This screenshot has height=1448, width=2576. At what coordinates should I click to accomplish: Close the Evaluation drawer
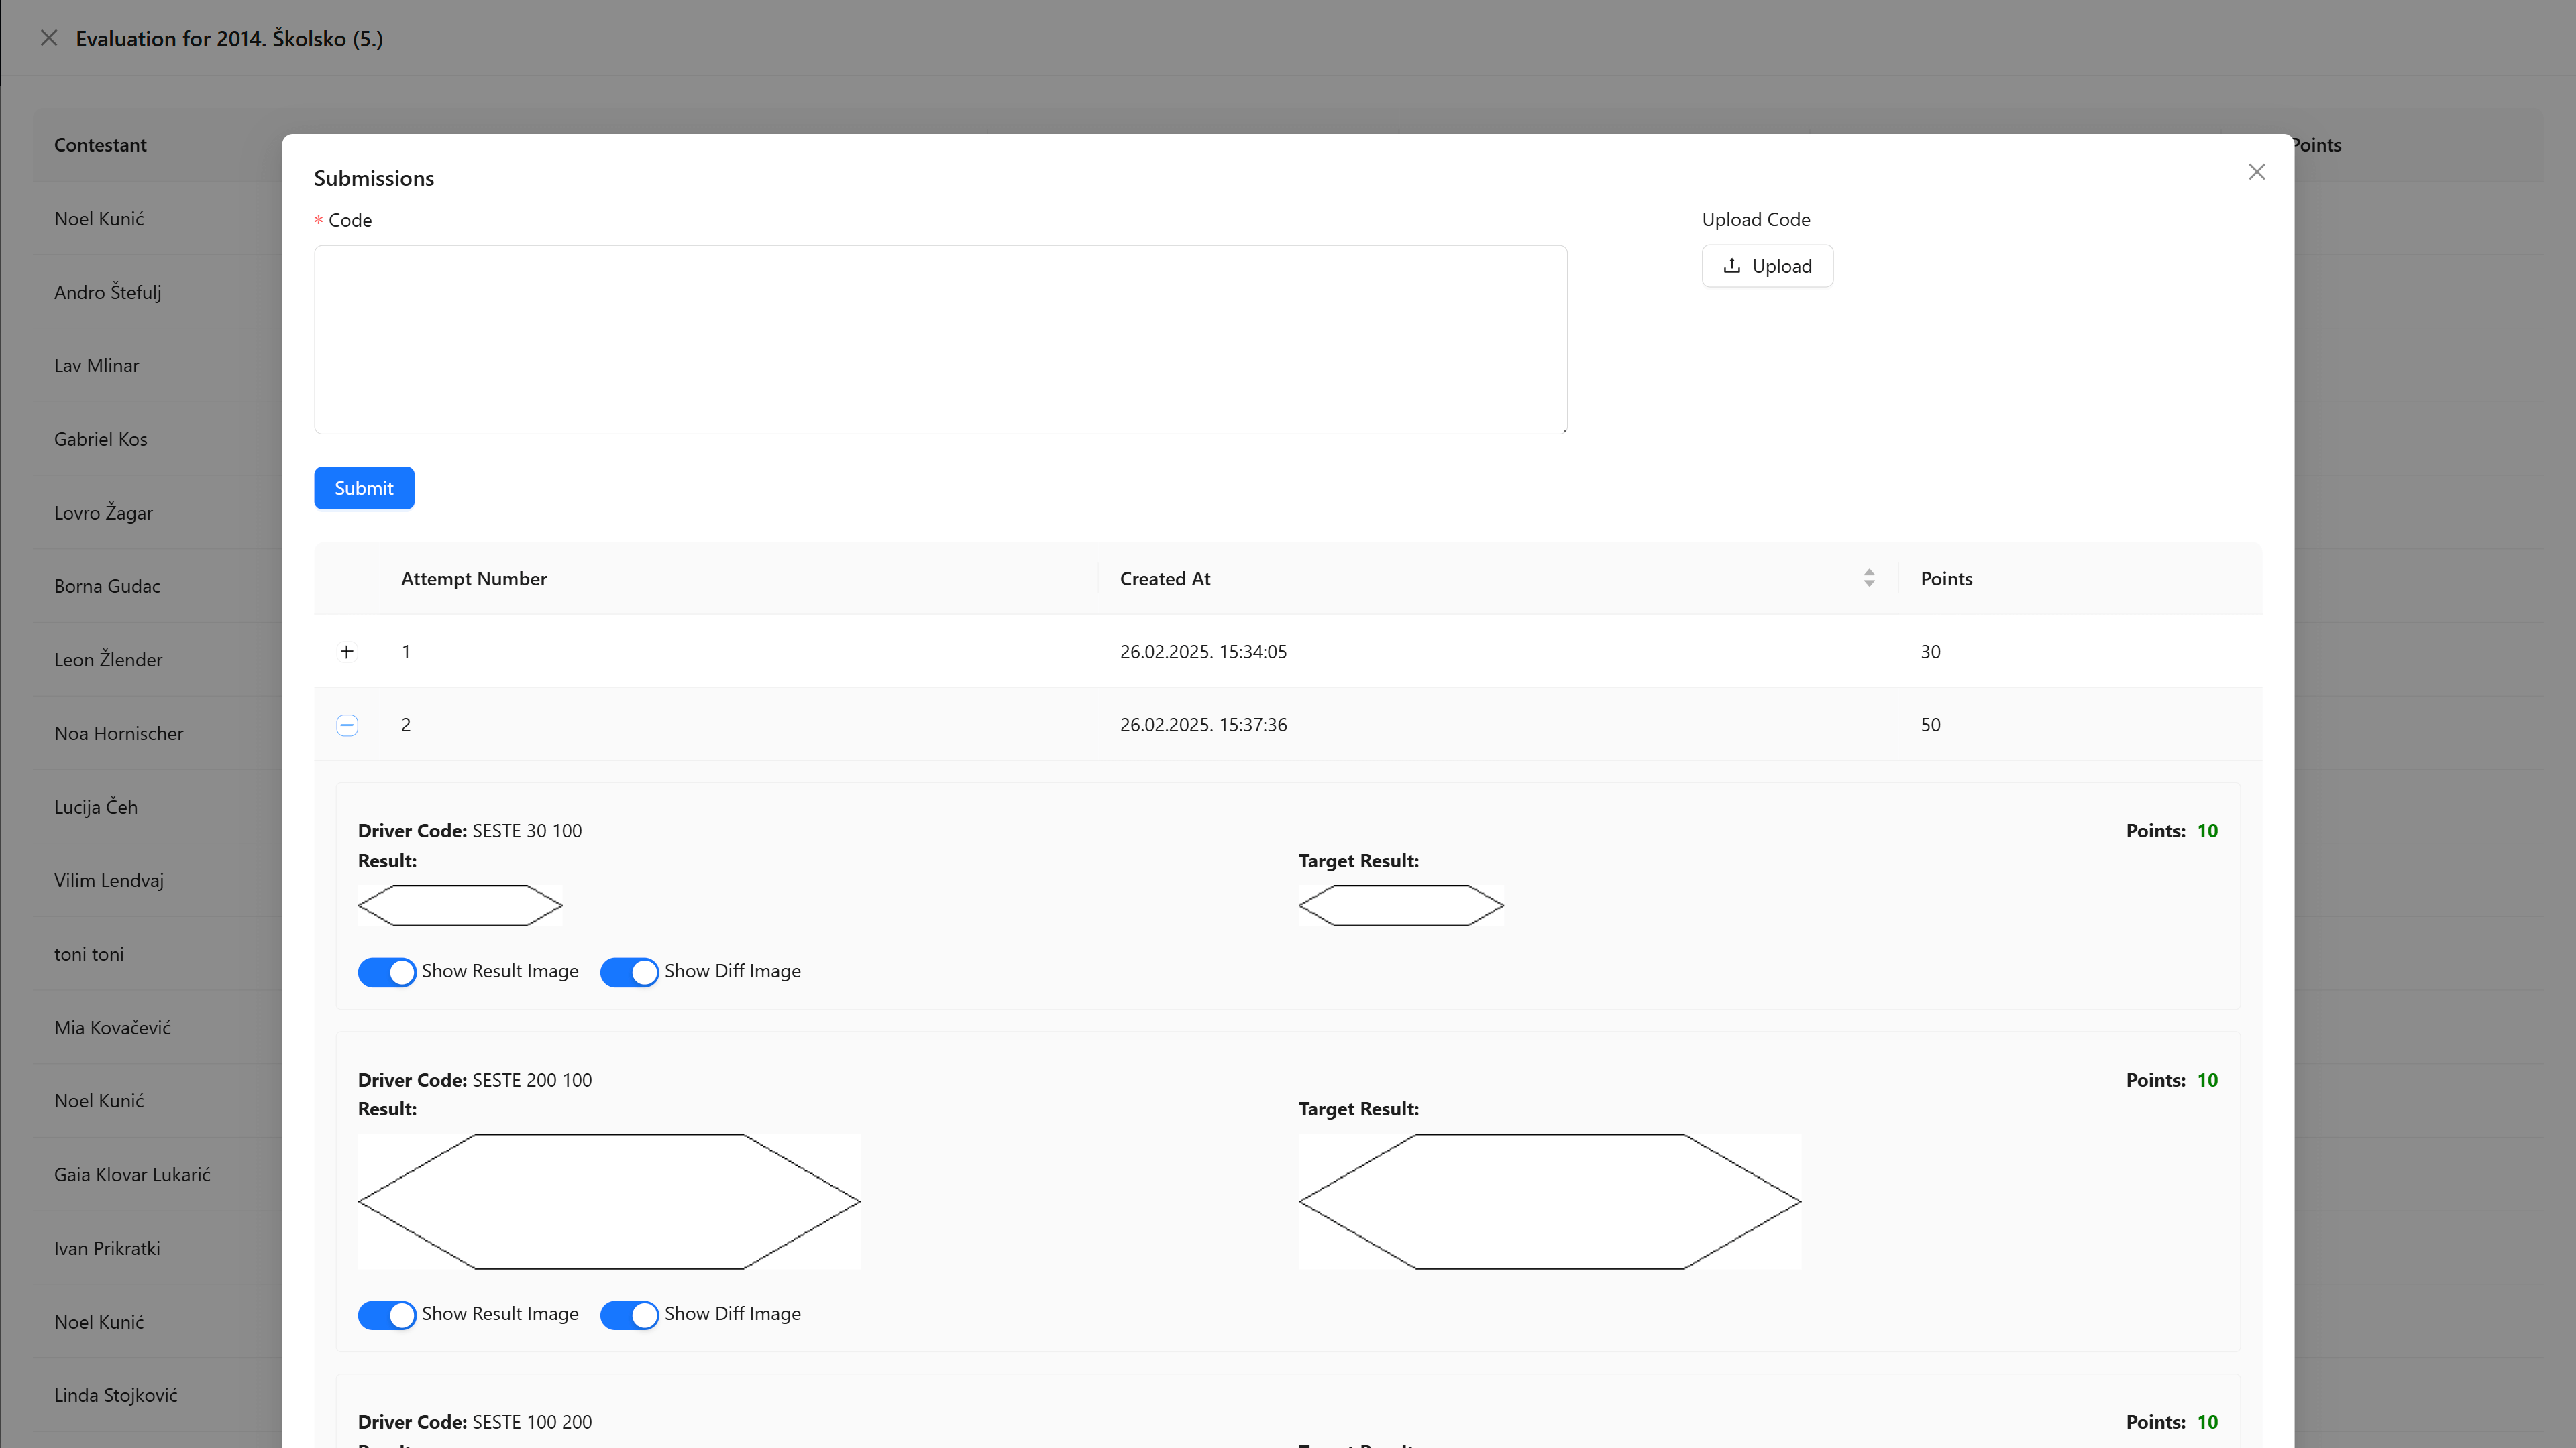click(x=49, y=38)
